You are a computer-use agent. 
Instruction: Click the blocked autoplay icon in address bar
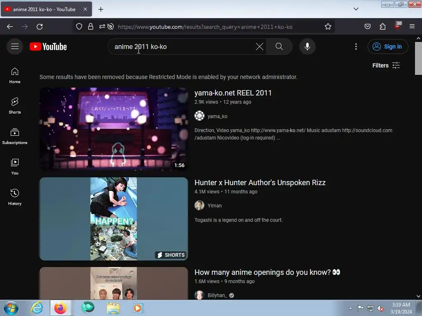pos(110,27)
